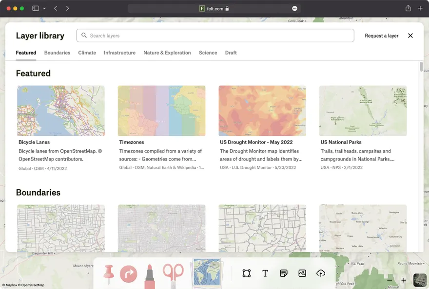Screen dimensions: 429x289
Task: Open Timezones layer thumbnail
Action: [x=161, y=110]
